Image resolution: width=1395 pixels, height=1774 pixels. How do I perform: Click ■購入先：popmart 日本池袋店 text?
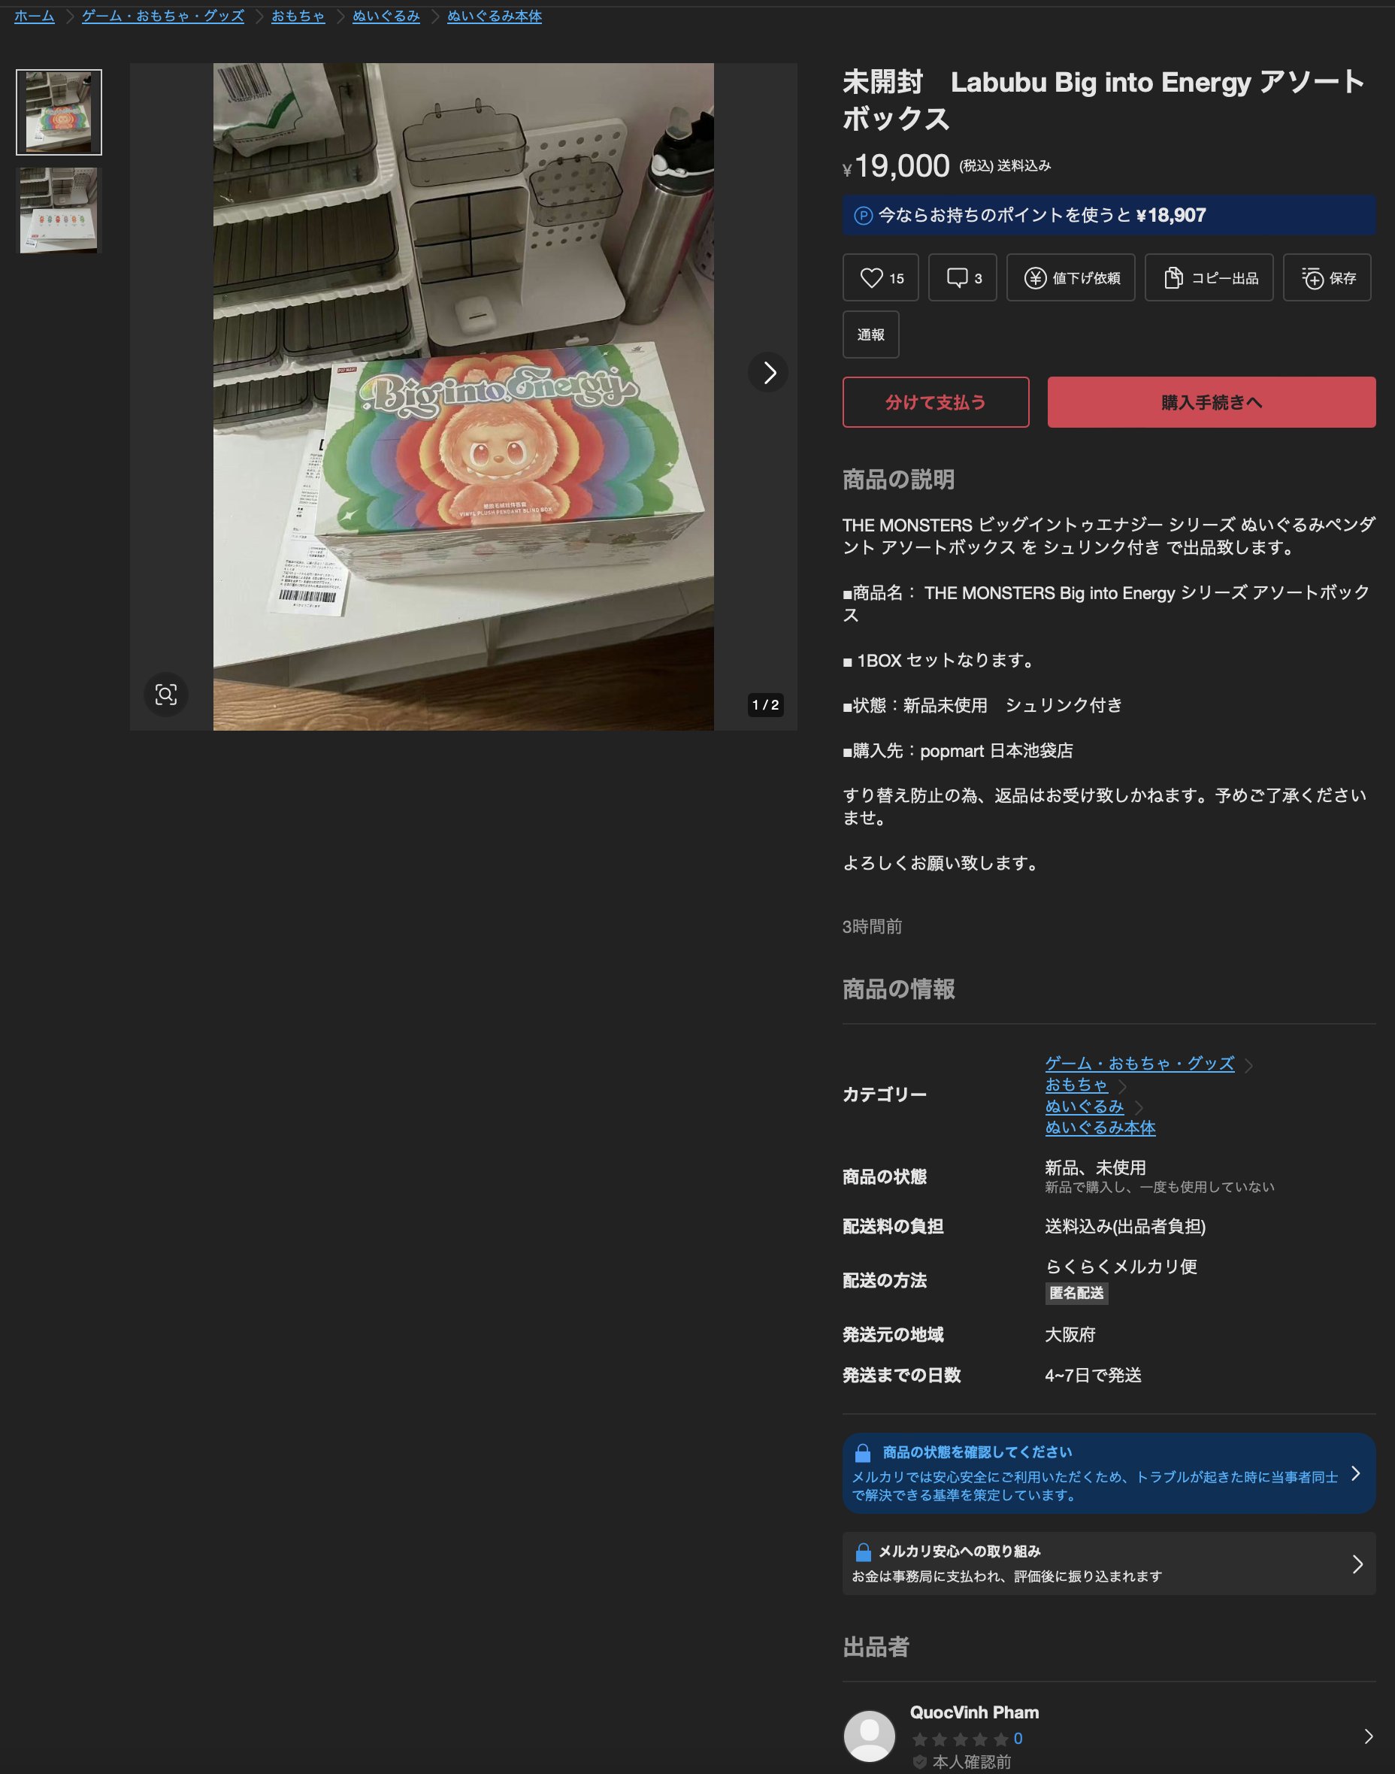(x=958, y=751)
